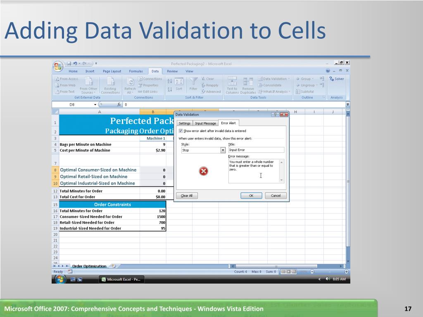
Task: Click the Clear All button
Action: point(187,196)
